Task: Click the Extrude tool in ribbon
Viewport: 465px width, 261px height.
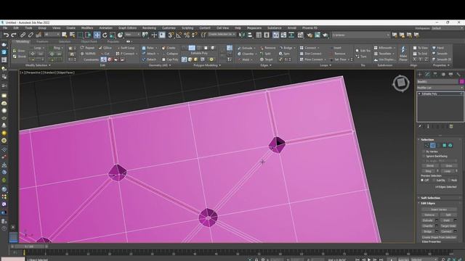Action: [x=246, y=48]
